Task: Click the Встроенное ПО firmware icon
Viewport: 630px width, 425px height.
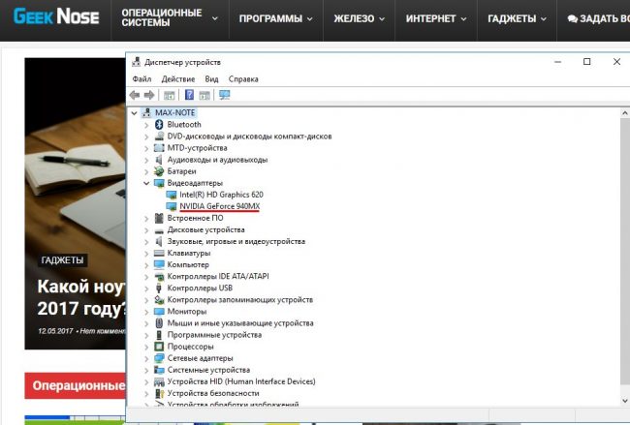Action: [x=159, y=218]
